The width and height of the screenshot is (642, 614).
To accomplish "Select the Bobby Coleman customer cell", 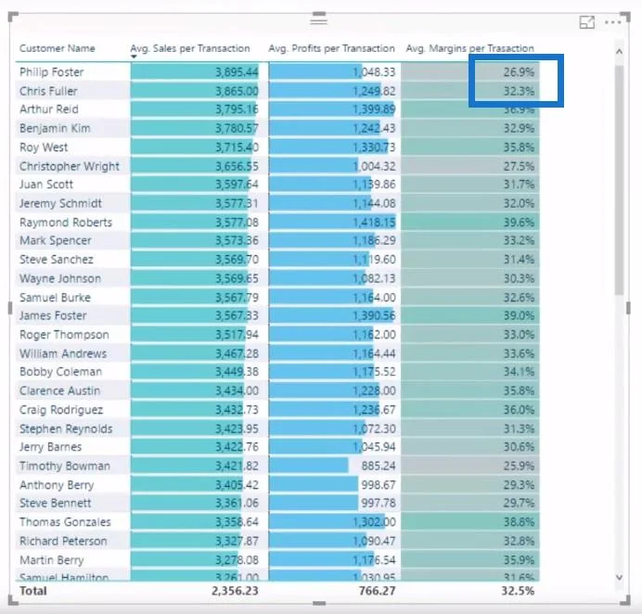I will click(x=60, y=372).
